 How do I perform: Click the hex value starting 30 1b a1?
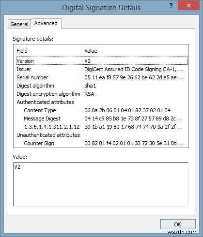pyautogui.click(x=133, y=127)
